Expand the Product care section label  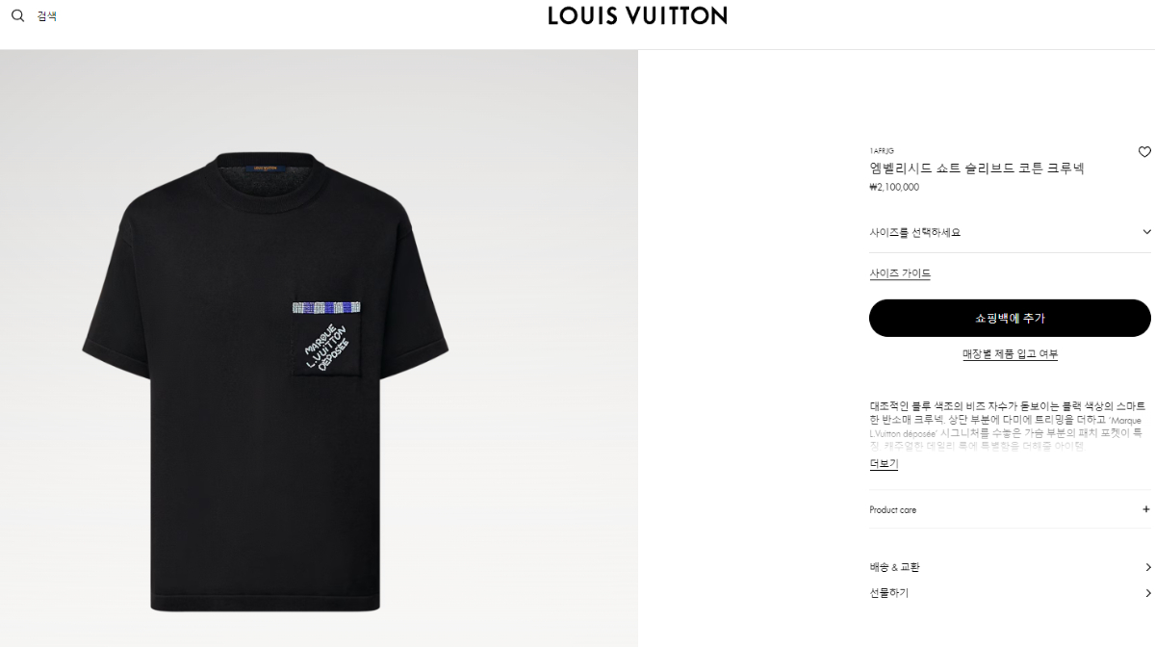coord(893,509)
